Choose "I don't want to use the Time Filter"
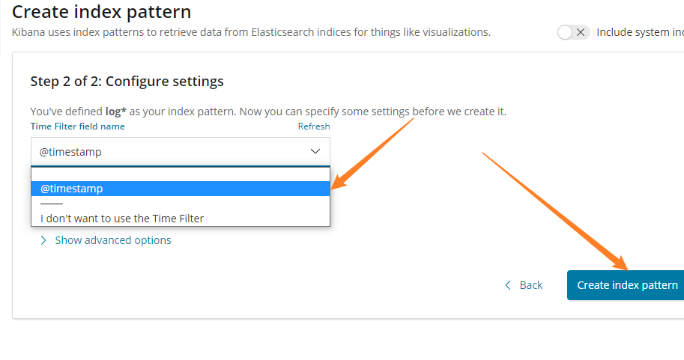Image resolution: width=684 pixels, height=360 pixels. (122, 219)
